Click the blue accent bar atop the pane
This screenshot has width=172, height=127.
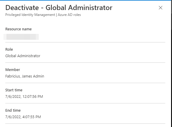click(86, 0)
